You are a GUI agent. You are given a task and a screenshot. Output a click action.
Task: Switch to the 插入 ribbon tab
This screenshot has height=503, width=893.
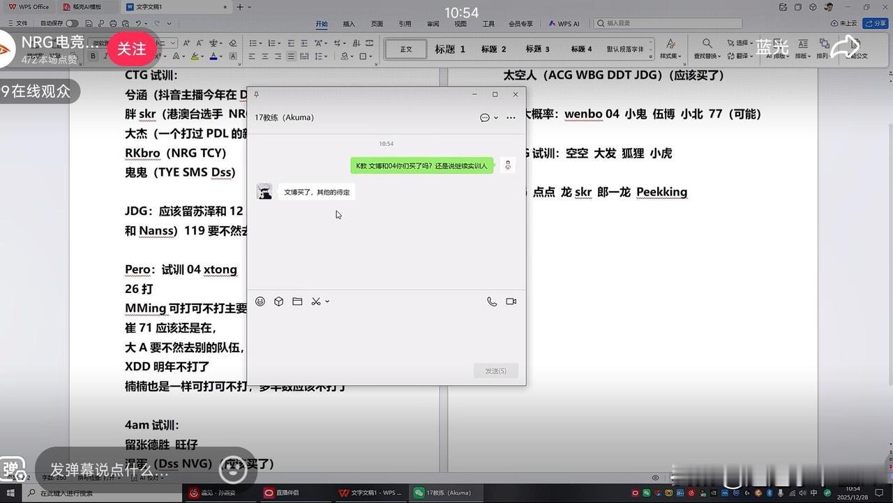[349, 24]
